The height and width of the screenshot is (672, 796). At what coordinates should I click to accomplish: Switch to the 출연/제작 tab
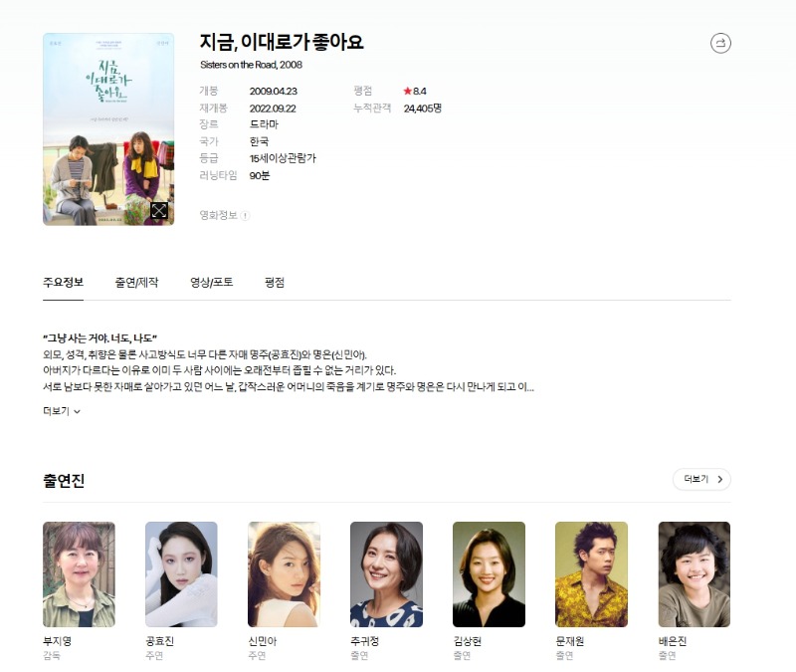(136, 283)
